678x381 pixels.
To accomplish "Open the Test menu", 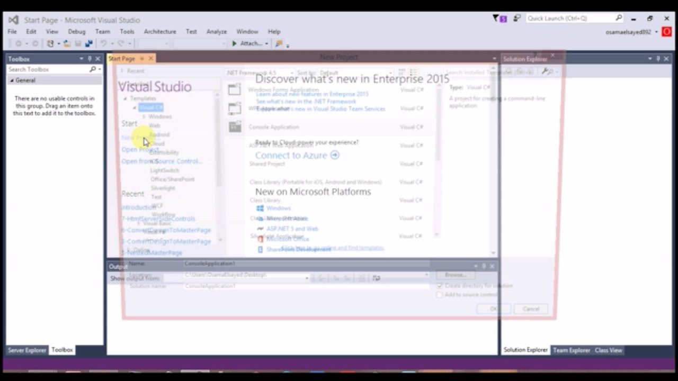I will (x=191, y=32).
